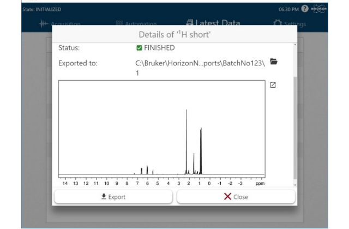Switch to the Automation tab
This screenshot has height=229, width=349.
tap(136, 24)
